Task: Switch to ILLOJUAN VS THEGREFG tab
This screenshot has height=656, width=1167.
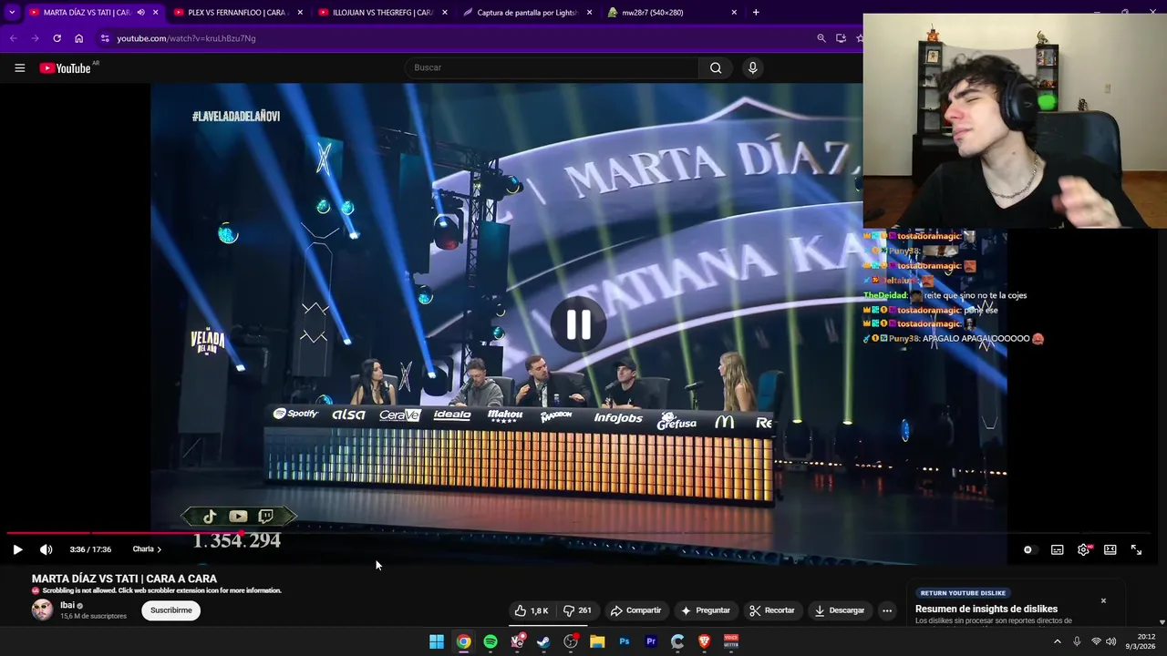Action: [382, 13]
